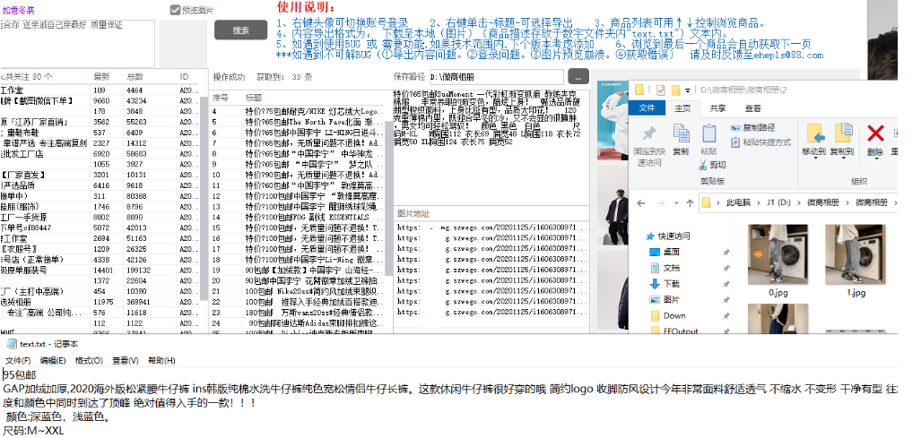Select the 1.jpg thumbnail
Viewport: 921px width, 438px height.
856,254
